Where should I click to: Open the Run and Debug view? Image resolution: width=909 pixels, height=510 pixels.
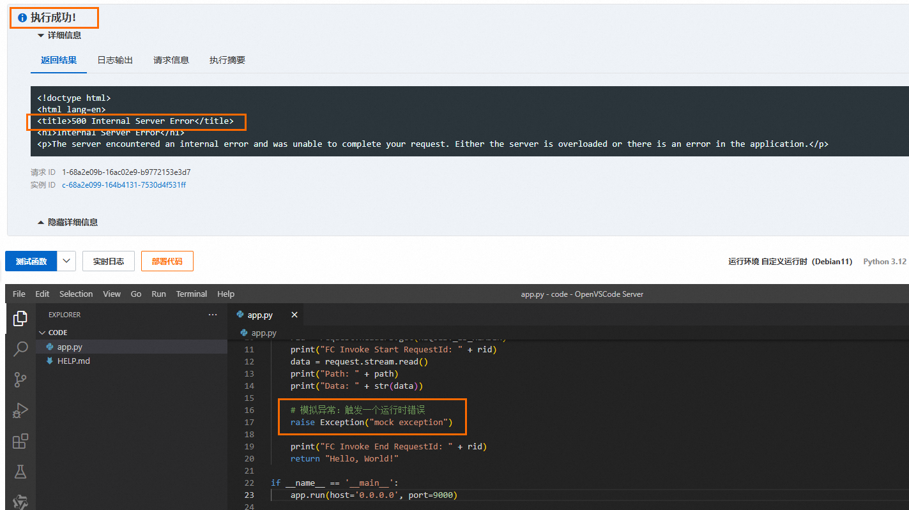click(x=20, y=410)
